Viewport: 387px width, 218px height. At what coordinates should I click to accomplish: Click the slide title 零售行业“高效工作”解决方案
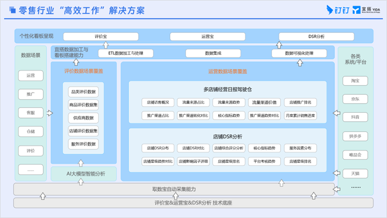[x=82, y=11]
